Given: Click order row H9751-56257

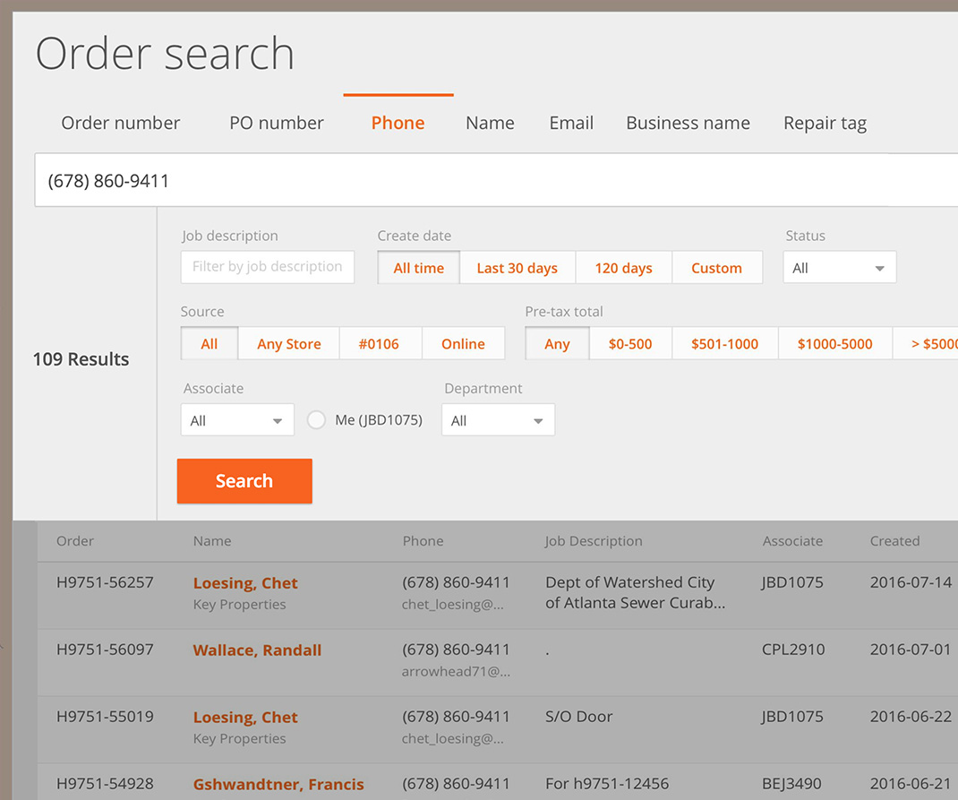Looking at the screenshot, I should pyautogui.click(x=105, y=582).
